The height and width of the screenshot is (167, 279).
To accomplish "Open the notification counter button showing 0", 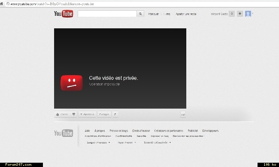I will [232, 14].
